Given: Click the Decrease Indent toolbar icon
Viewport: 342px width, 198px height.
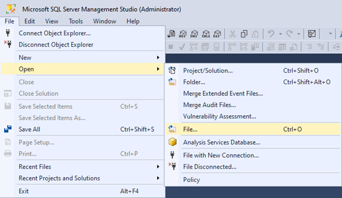Looking at the screenshot, I should 336,47.
